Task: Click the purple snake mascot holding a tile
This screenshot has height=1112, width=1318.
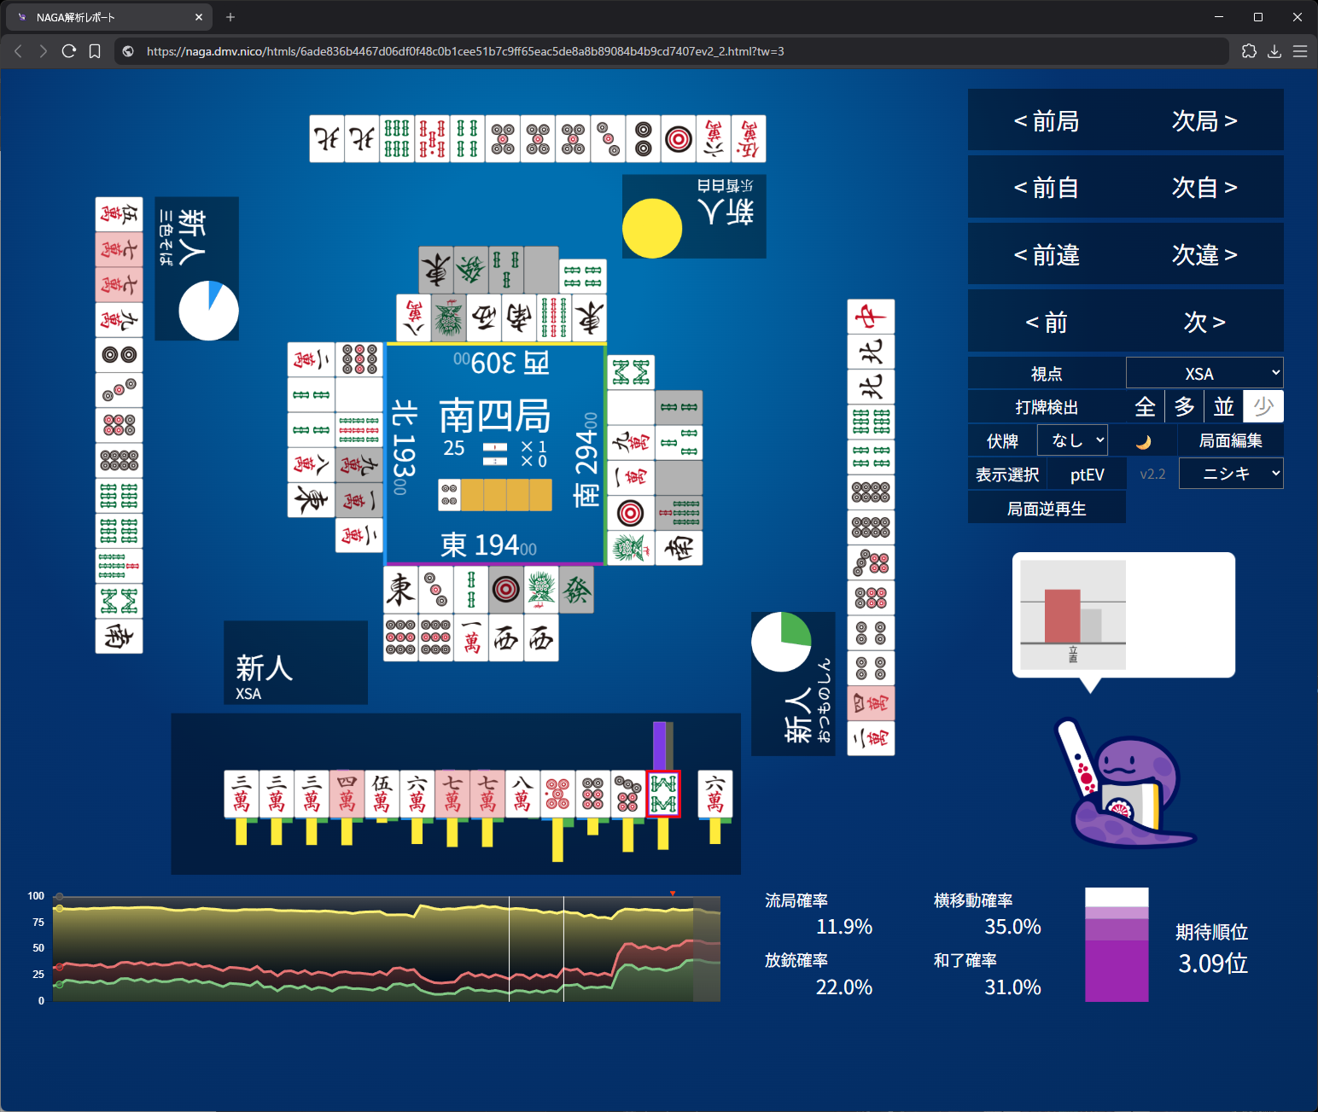Action: (x=1124, y=790)
